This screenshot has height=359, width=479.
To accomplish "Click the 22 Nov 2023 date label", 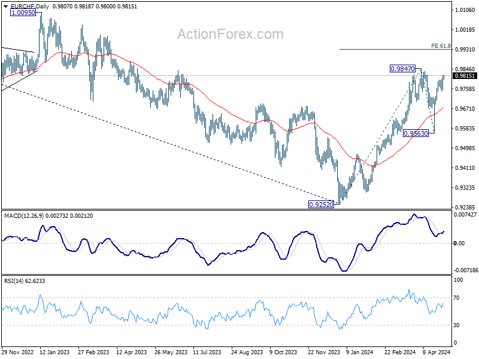I will coord(324,352).
